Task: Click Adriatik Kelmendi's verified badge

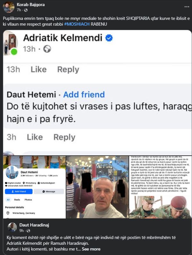Action: pos(109,38)
